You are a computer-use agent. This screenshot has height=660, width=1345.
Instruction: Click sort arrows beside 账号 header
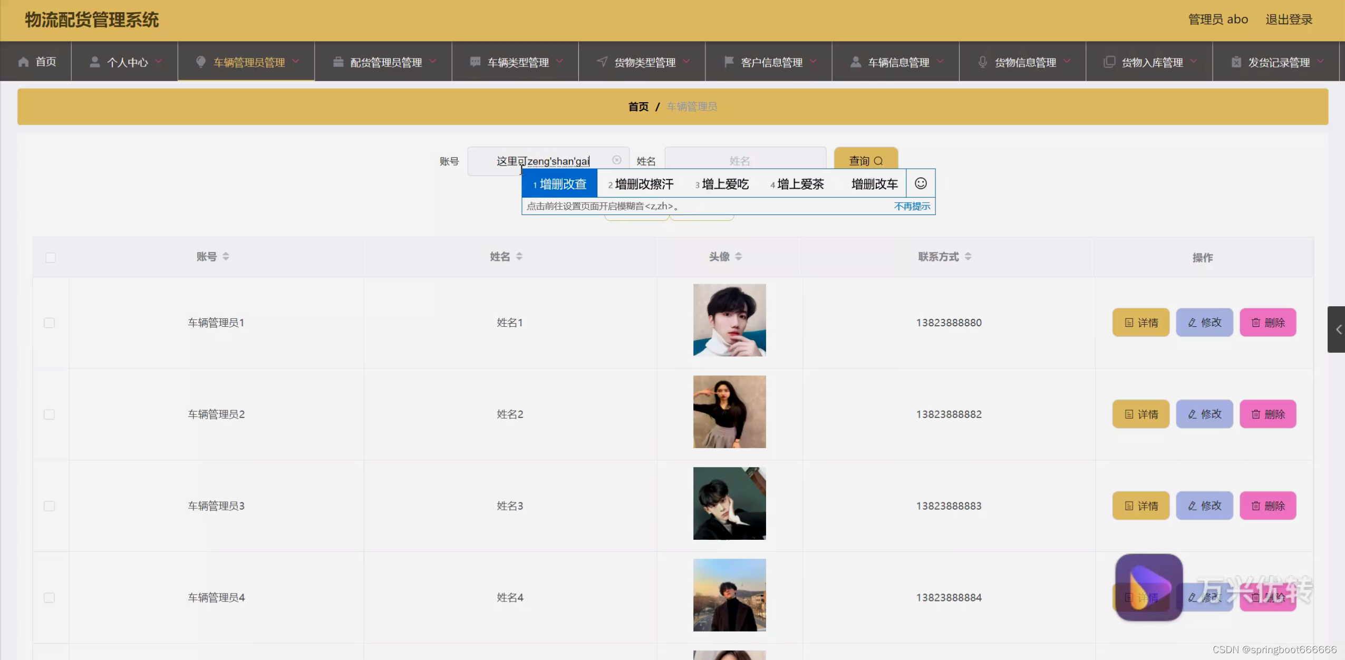click(226, 257)
